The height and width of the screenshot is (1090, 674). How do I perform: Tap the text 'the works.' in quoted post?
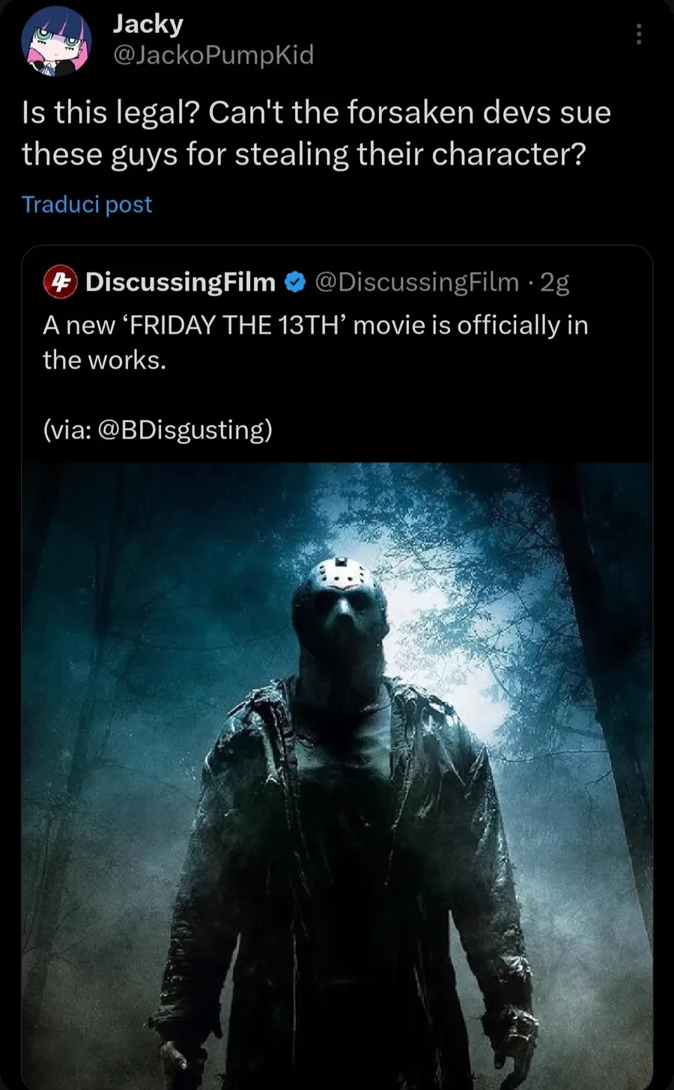104,360
